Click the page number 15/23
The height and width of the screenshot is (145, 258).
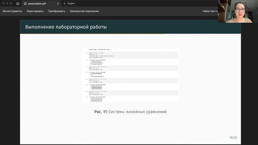pos(233,138)
